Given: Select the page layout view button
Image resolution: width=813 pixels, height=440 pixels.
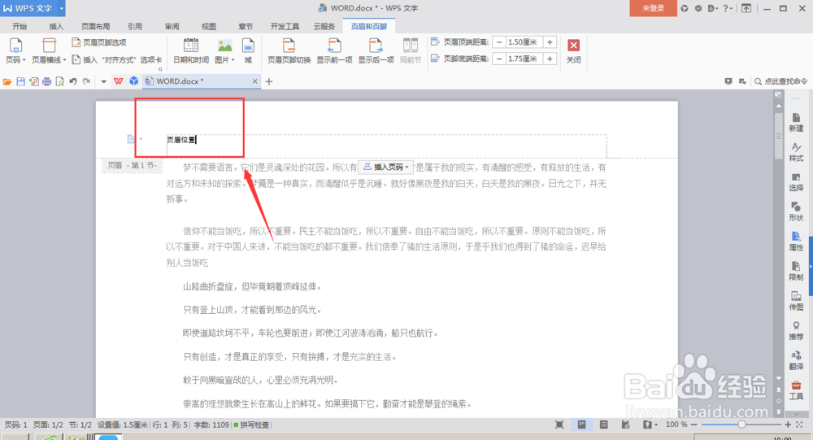Looking at the screenshot, I should pos(582,425).
